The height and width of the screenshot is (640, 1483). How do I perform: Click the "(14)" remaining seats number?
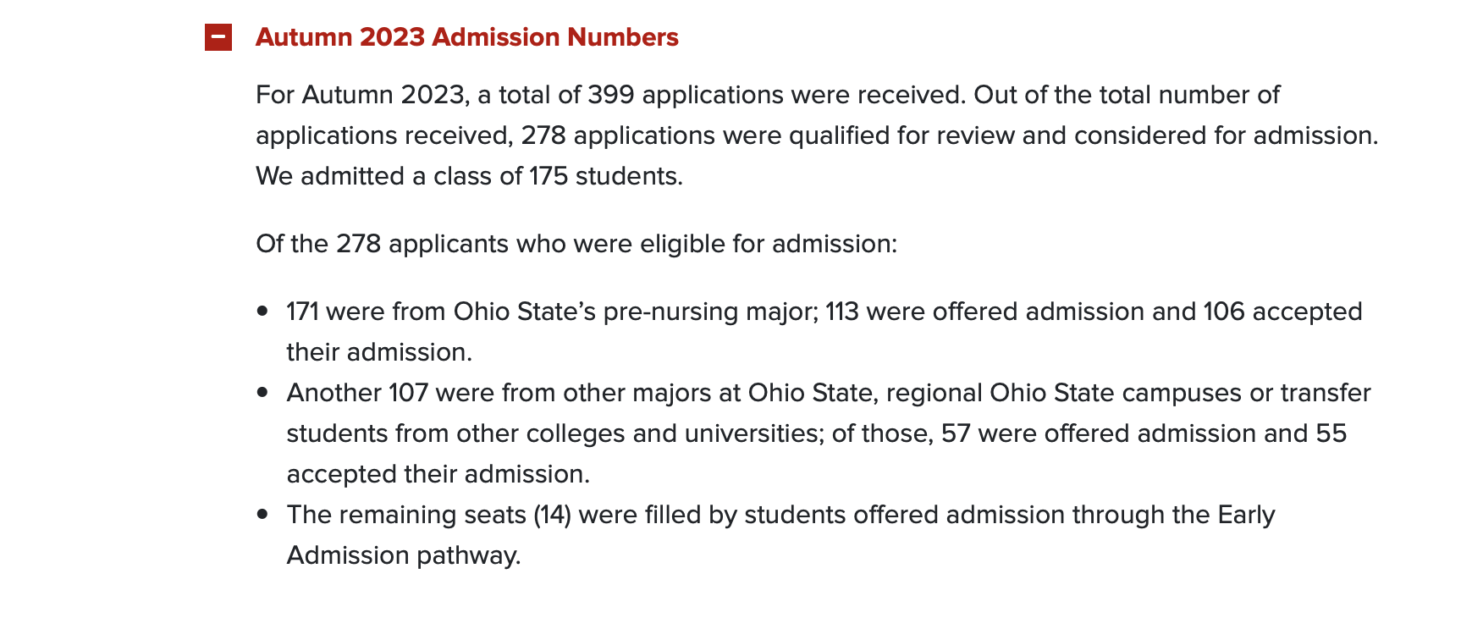tap(552, 515)
